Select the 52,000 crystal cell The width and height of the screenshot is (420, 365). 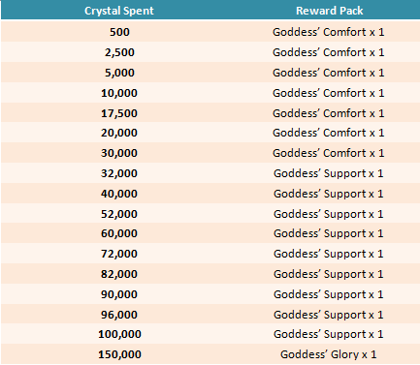[119, 214]
